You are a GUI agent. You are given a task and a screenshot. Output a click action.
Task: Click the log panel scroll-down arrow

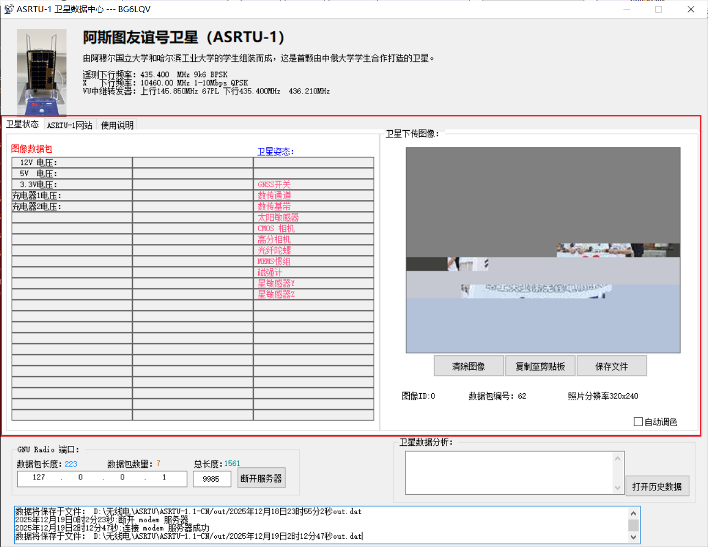[x=633, y=537]
